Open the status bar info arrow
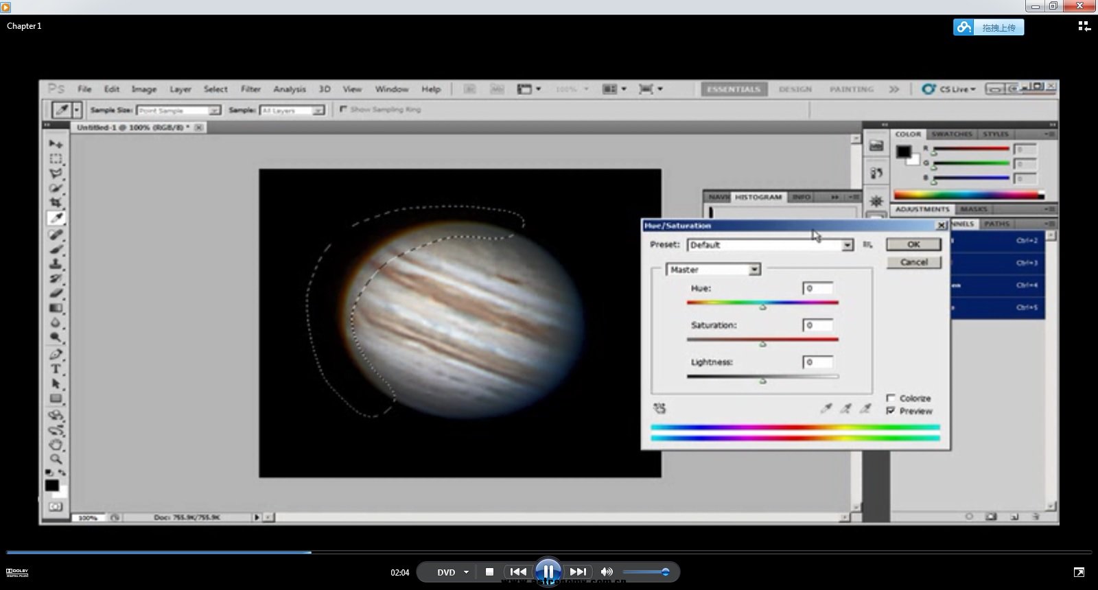This screenshot has width=1098, height=590. click(257, 517)
